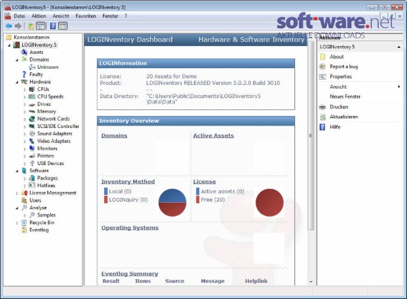
Task: Open the Ansicht menu in menu bar
Action: (x=61, y=16)
